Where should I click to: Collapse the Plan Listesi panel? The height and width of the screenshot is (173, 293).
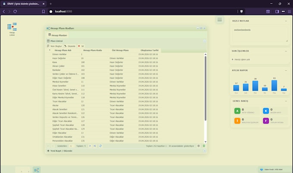[x=205, y=41]
